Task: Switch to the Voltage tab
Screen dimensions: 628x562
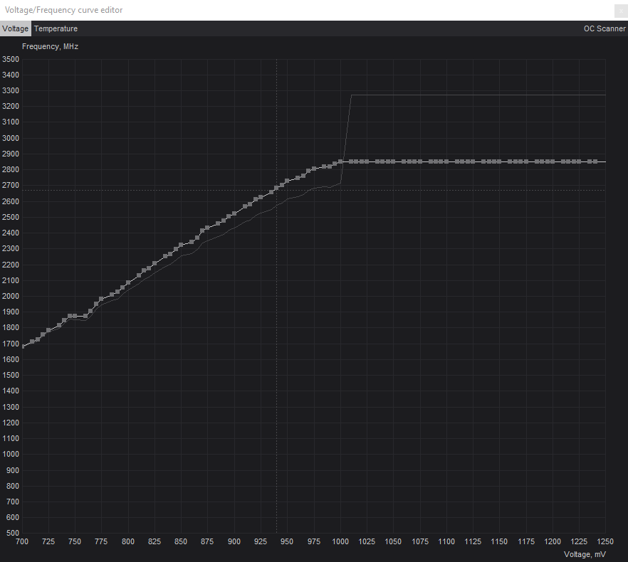Action: pos(15,29)
